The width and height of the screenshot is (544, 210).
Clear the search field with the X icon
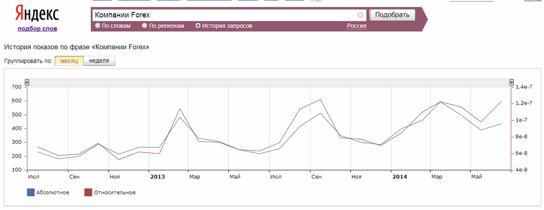[360, 15]
